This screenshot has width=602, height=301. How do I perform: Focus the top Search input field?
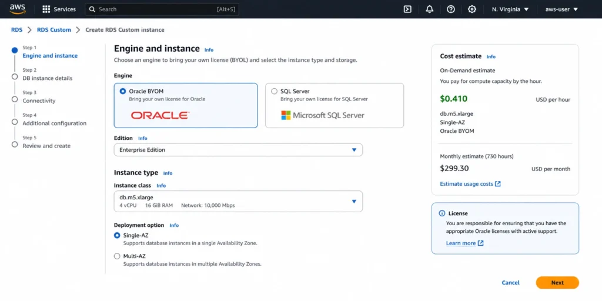click(x=162, y=9)
